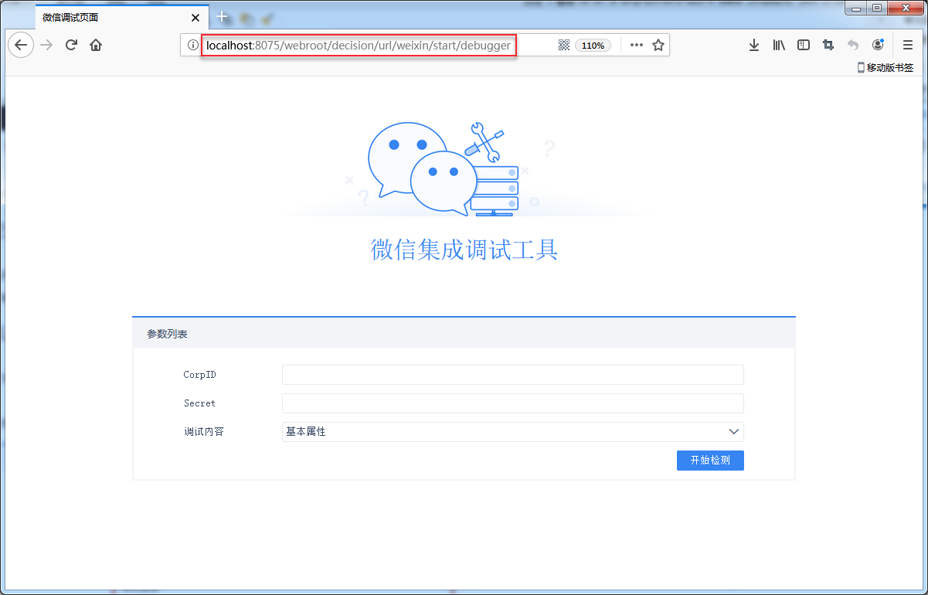Bookmark this page with the star
This screenshot has width=928, height=595.
pyautogui.click(x=658, y=46)
